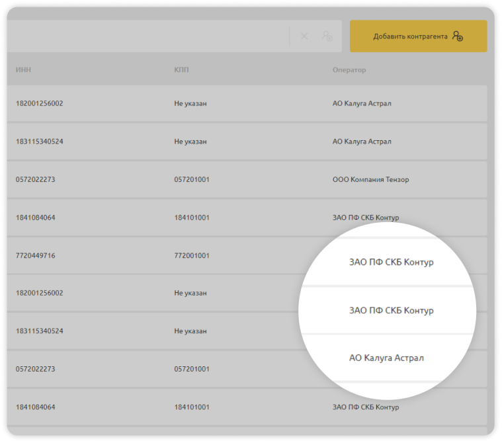
Task: Select first row's АО Калуга Астрал operator
Action: 362,104
